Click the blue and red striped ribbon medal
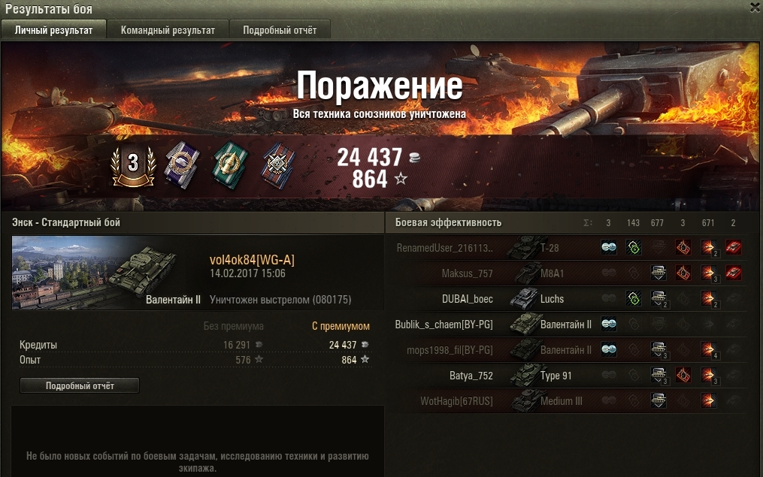Screen dimensions: 763x477 [278, 165]
